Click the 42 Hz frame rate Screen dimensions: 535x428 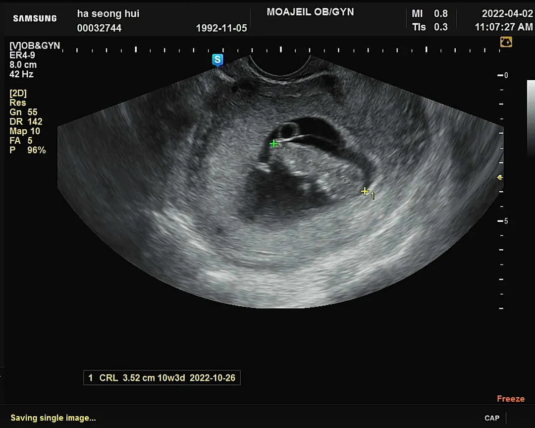(21, 74)
